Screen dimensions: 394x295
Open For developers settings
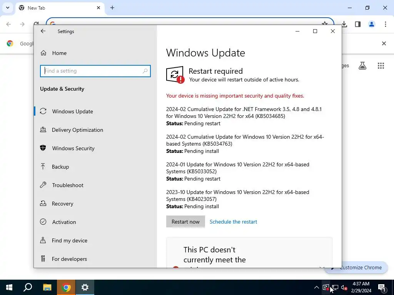click(95, 259)
